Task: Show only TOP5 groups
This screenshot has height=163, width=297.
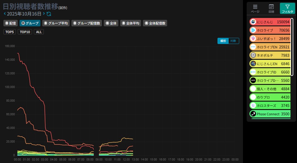Action: click(10, 32)
